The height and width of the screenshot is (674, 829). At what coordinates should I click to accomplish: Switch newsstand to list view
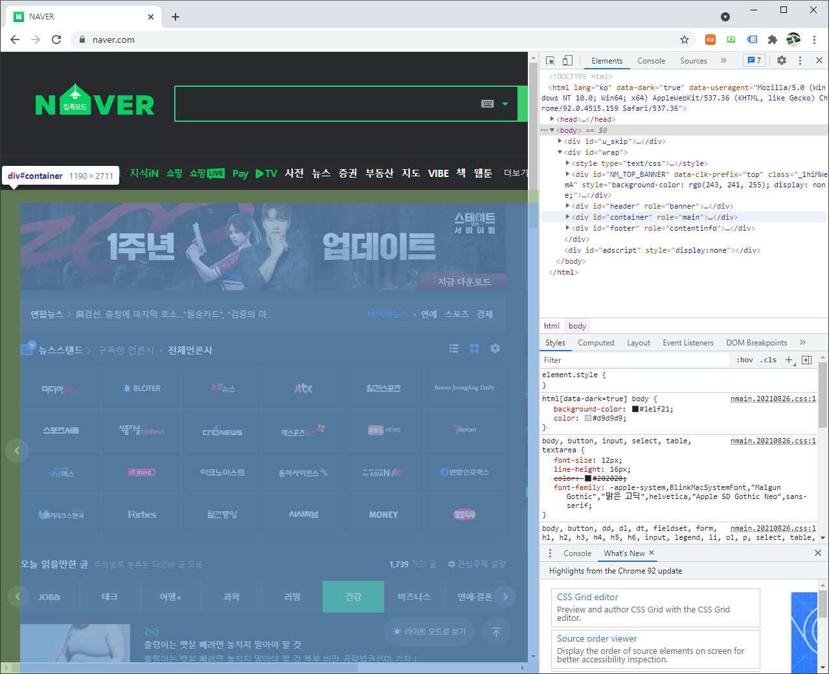pyautogui.click(x=454, y=349)
